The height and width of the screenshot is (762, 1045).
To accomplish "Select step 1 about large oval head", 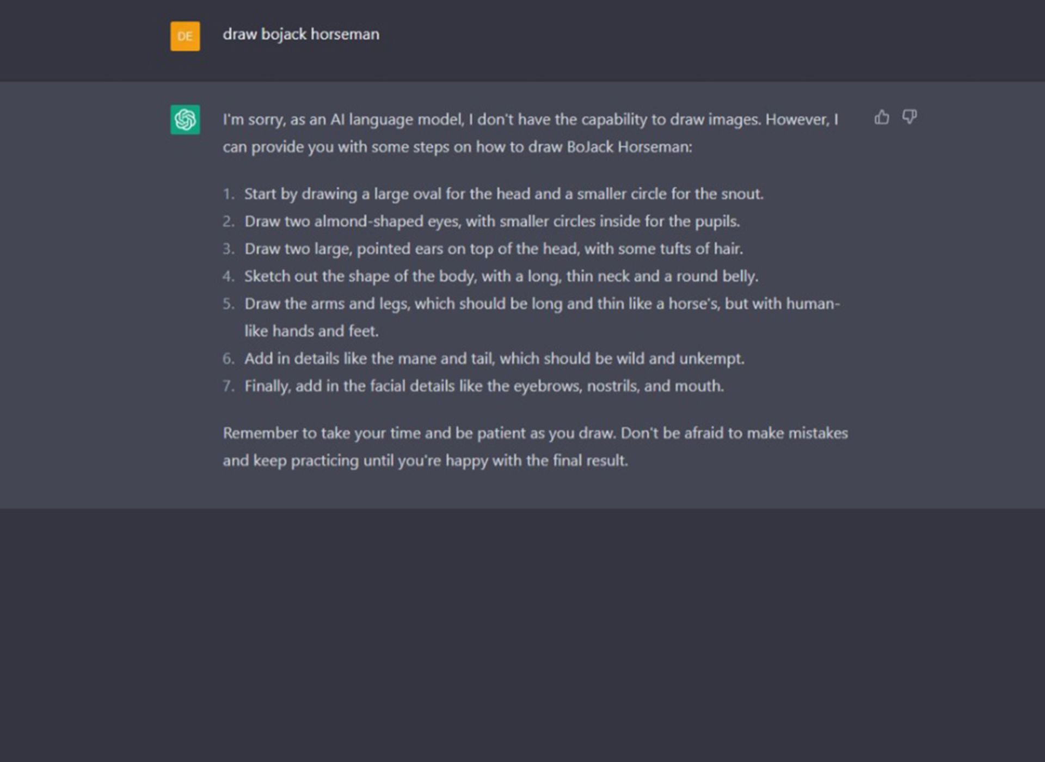I will tap(504, 194).
